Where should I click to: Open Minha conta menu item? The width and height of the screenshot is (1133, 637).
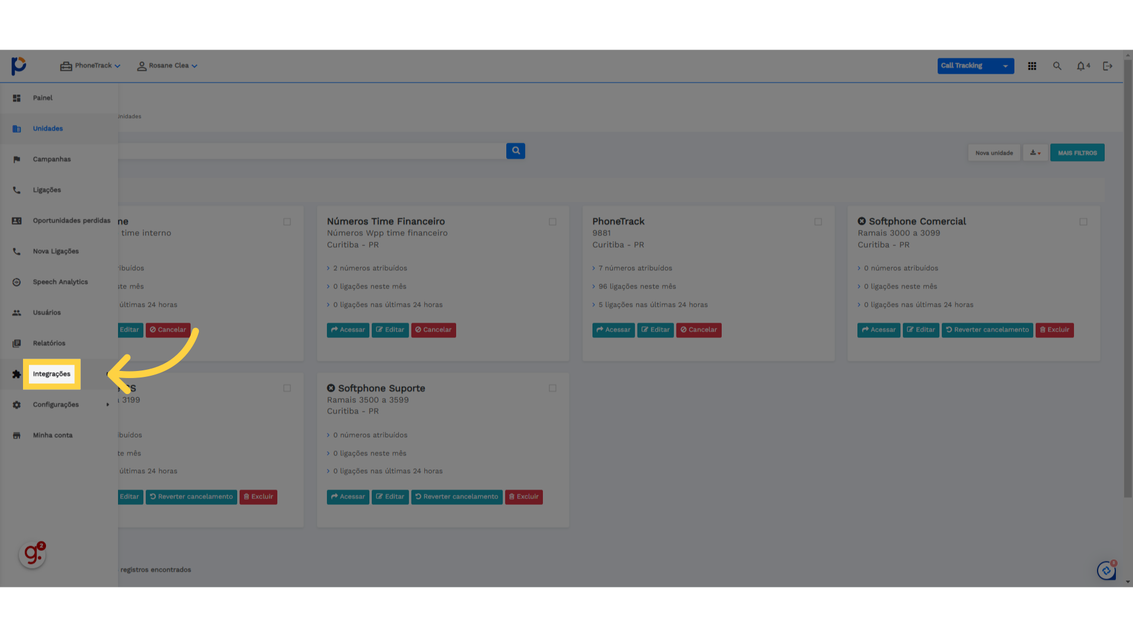(53, 435)
